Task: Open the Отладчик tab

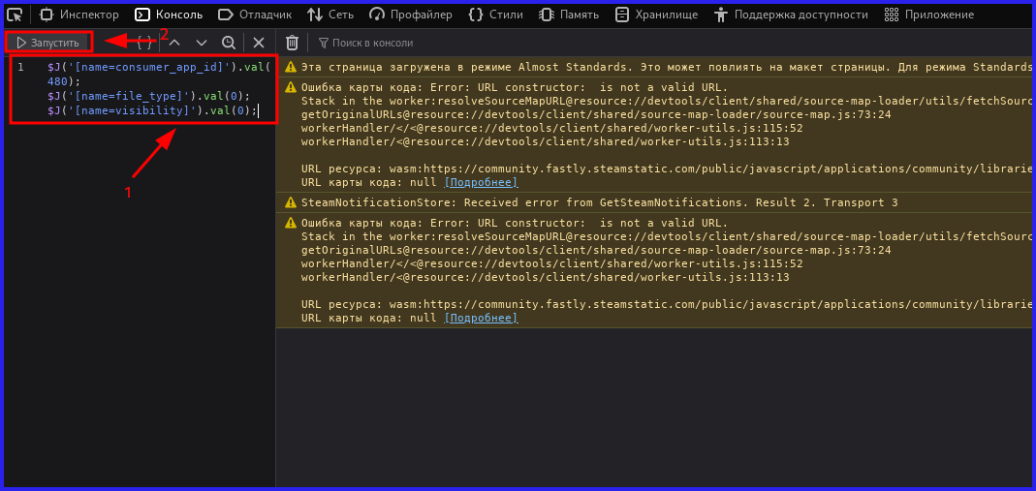Action: pos(255,15)
